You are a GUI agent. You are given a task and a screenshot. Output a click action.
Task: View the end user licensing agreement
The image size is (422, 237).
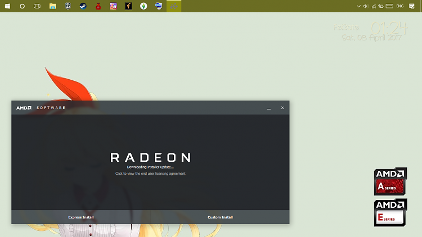150,174
